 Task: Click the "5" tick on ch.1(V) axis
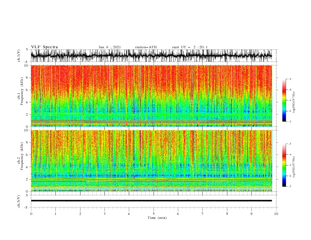click(27, 49)
